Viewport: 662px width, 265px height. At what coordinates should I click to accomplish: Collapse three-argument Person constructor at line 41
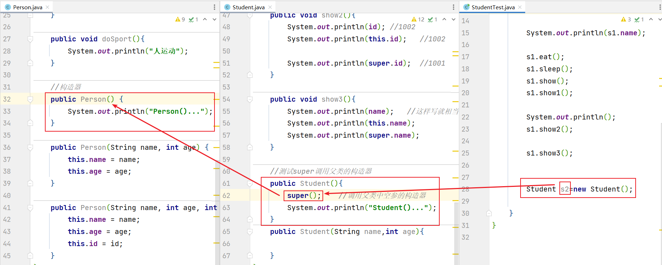pos(30,208)
